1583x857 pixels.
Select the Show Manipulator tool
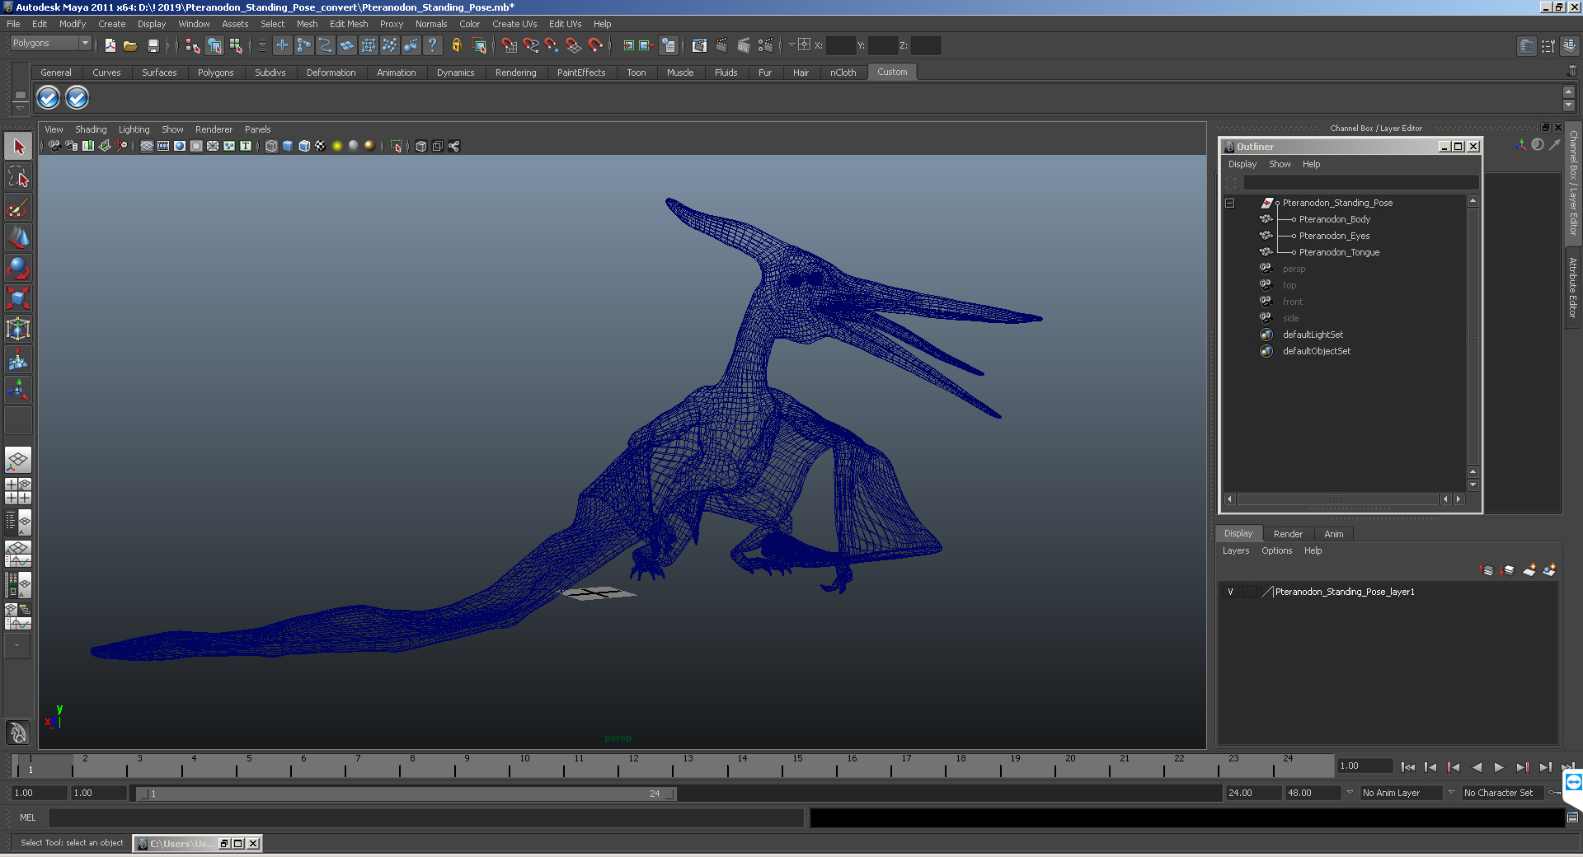point(18,389)
